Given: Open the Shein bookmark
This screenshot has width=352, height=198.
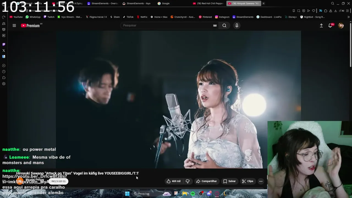Looking at the screenshot, I should point(115,17).
